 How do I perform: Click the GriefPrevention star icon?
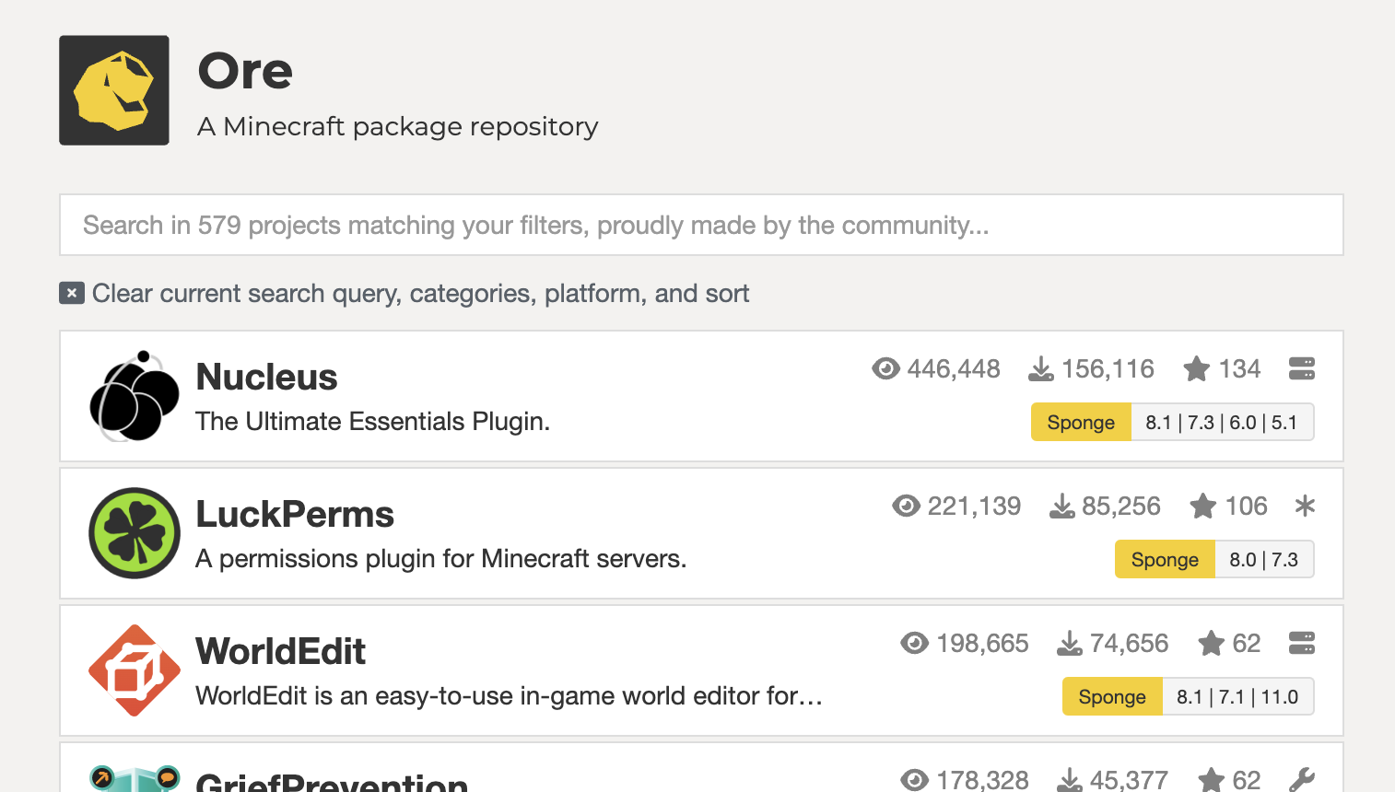point(1211,781)
